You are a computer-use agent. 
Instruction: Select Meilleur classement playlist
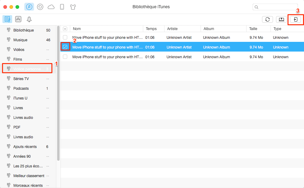point(28,176)
